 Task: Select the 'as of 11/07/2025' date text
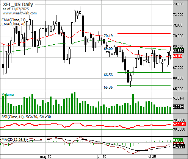[16, 9]
